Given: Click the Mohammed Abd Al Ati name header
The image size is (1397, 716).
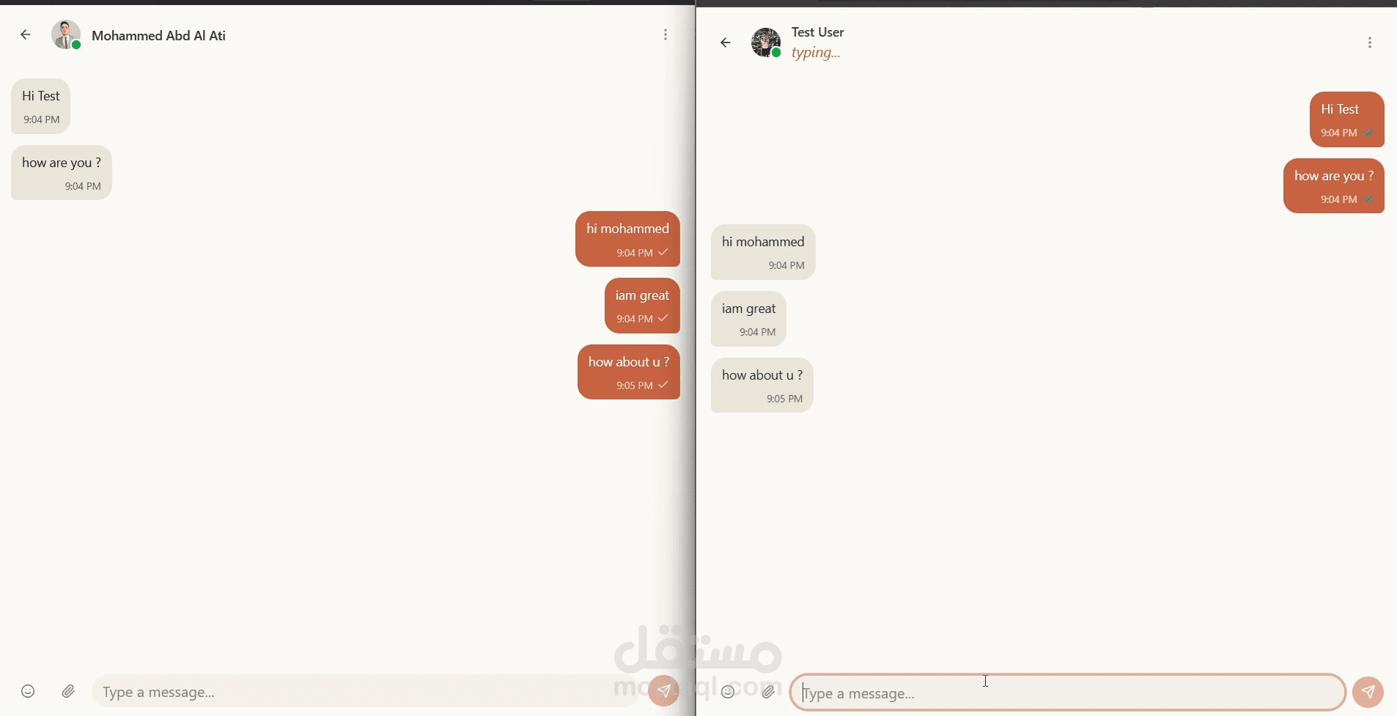Looking at the screenshot, I should (x=158, y=35).
